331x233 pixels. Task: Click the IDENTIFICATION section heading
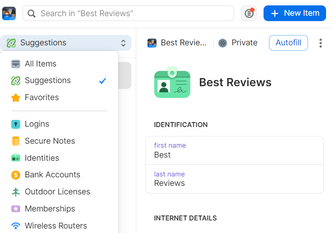[181, 125]
